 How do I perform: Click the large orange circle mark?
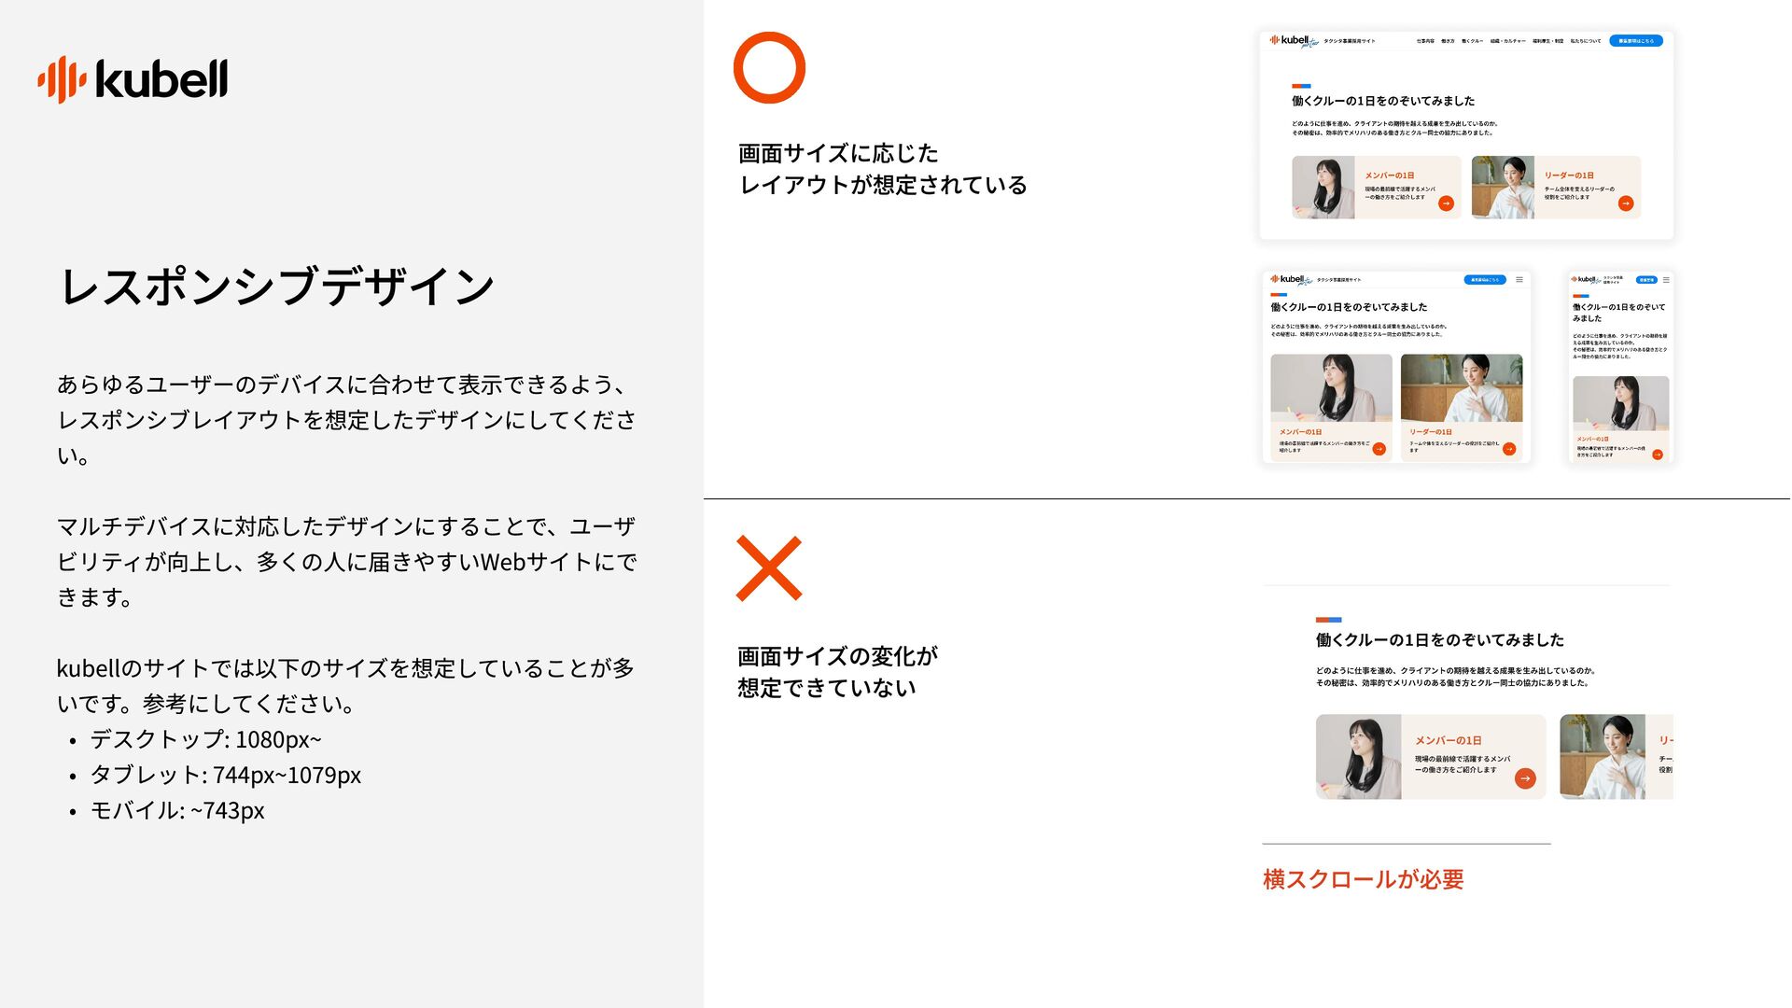(769, 67)
